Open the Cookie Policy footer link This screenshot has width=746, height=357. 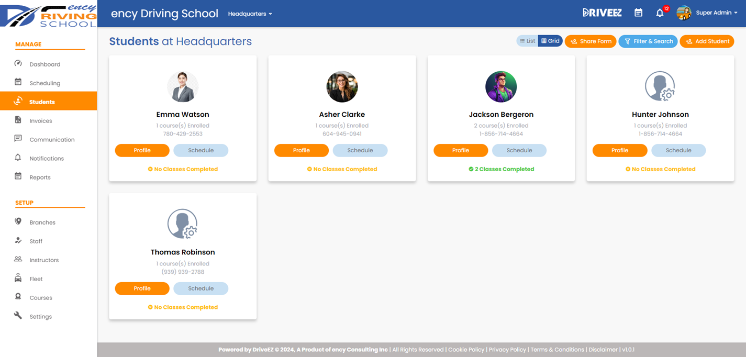pos(466,350)
